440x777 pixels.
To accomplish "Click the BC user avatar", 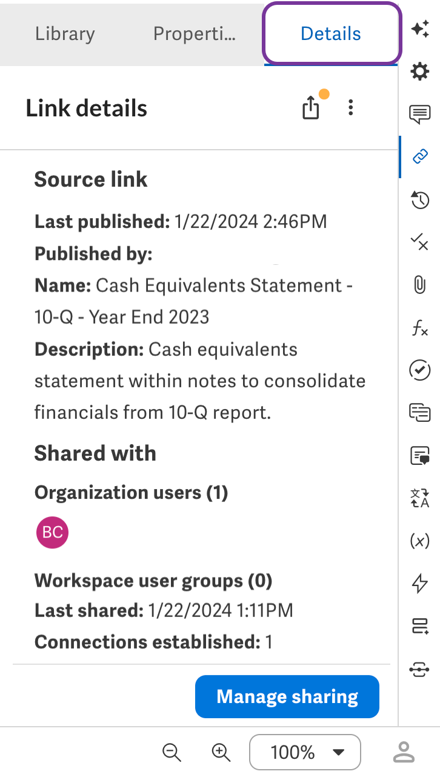I will click(52, 532).
